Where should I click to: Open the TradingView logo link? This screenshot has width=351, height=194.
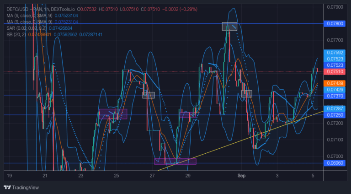coord(21,188)
